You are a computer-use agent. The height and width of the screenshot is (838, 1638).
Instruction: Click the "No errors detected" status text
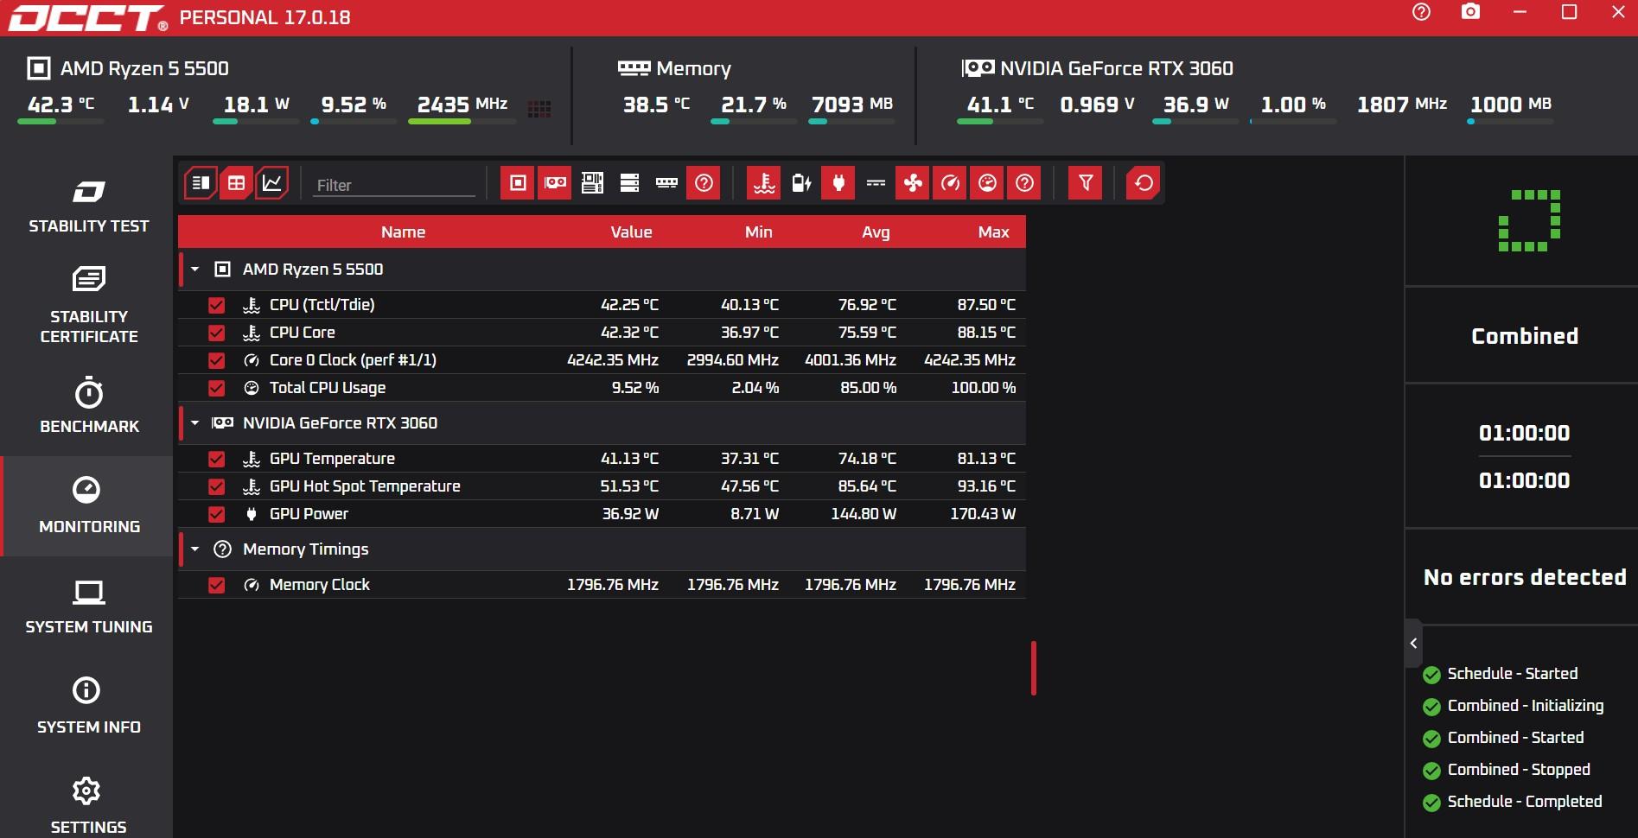pos(1525,577)
